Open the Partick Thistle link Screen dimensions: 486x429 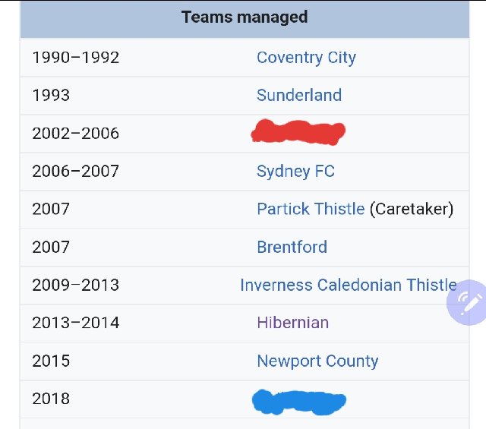point(311,209)
